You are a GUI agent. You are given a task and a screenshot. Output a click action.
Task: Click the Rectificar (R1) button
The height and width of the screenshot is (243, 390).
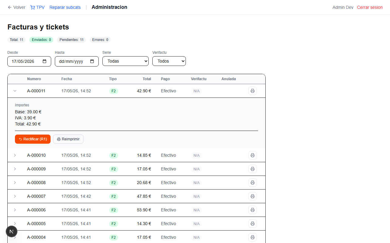[33, 139]
